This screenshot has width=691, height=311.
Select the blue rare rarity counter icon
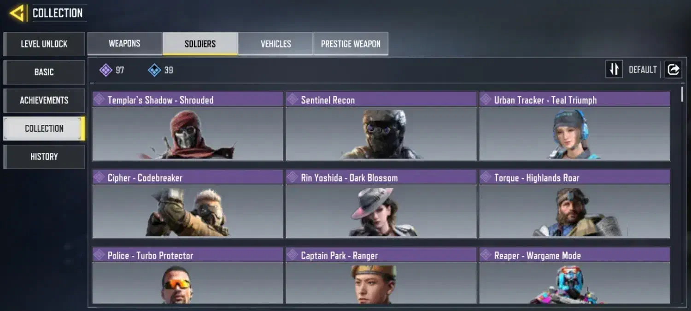[154, 70]
